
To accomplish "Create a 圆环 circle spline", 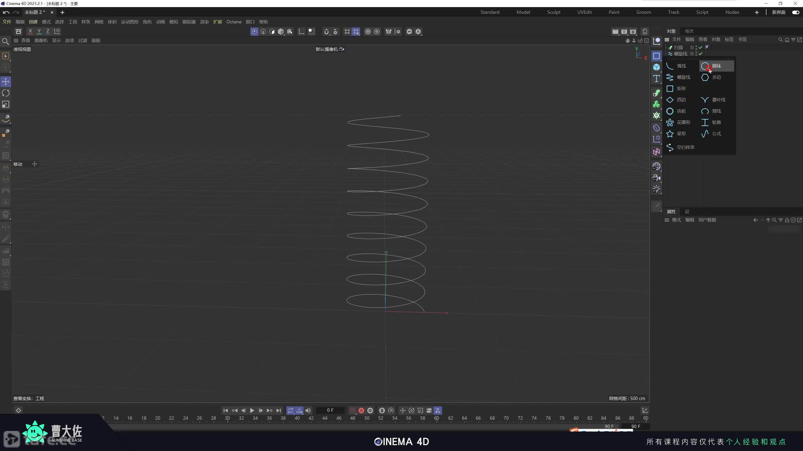I will 716,66.
